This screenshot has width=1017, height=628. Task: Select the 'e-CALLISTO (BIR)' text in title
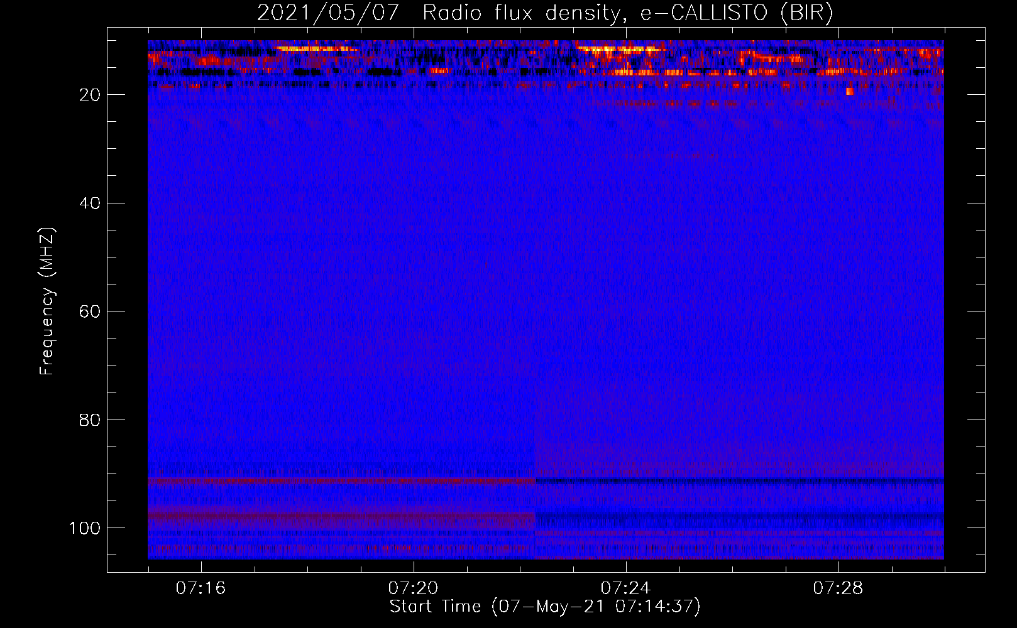point(737,13)
